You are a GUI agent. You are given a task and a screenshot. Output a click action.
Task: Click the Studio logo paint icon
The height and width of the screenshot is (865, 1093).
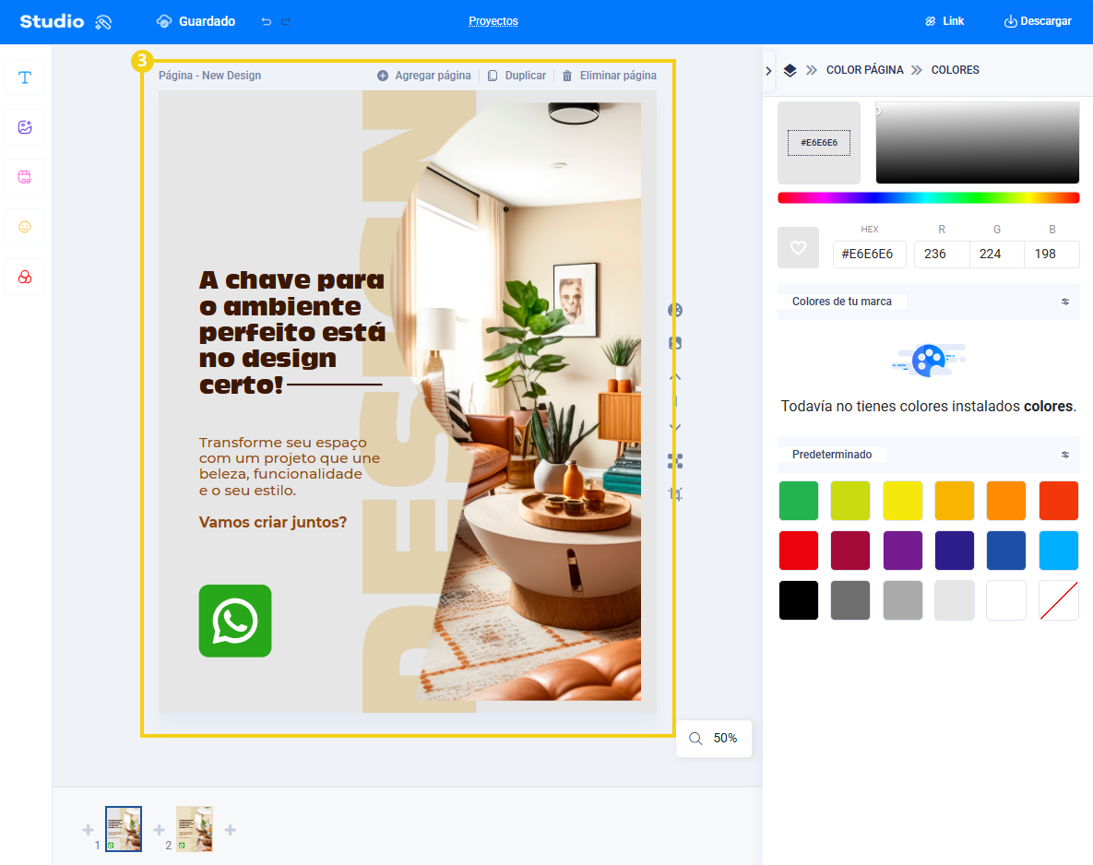103,22
